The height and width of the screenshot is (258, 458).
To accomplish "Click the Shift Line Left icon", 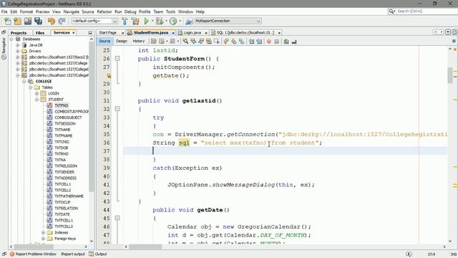I will (251, 42).
